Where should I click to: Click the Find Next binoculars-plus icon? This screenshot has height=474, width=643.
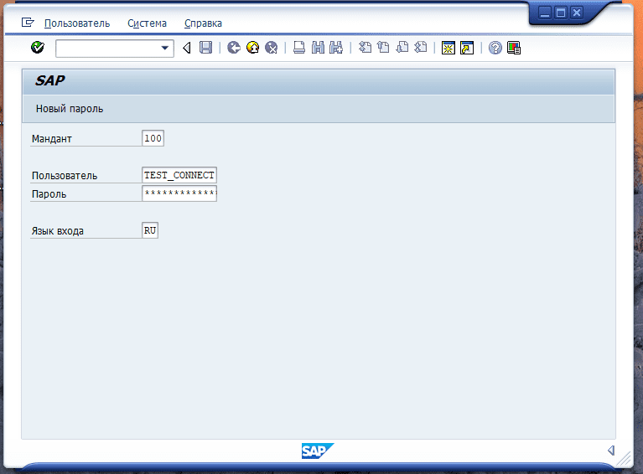pos(336,48)
